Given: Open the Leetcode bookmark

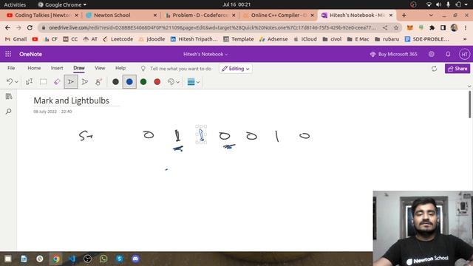Looking at the screenshot, I should click(118, 39).
